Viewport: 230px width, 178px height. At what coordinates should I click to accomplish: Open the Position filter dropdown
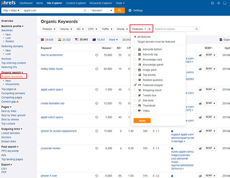click(49, 29)
